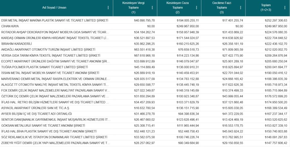
Task: Select the ALAGÖZ TT OTOMOTİV name cell
Action: 55,85
